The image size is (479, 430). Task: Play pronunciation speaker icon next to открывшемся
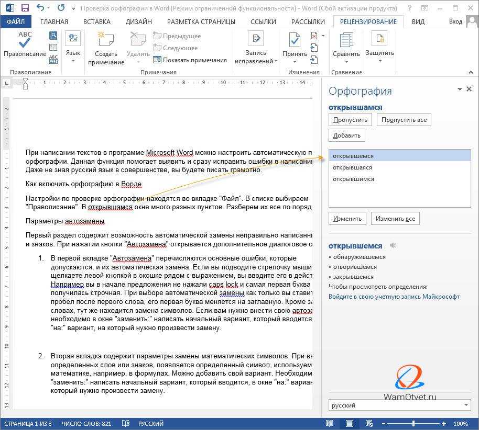[x=393, y=245]
